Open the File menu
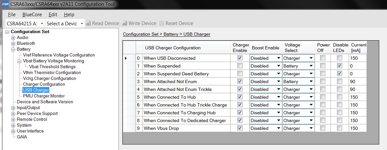Image resolution: width=387 pixels, height=150 pixels. [x=12, y=15]
